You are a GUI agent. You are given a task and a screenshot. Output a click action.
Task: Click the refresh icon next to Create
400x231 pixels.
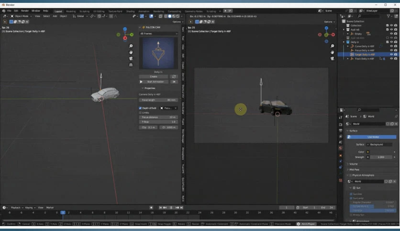pos(174,76)
